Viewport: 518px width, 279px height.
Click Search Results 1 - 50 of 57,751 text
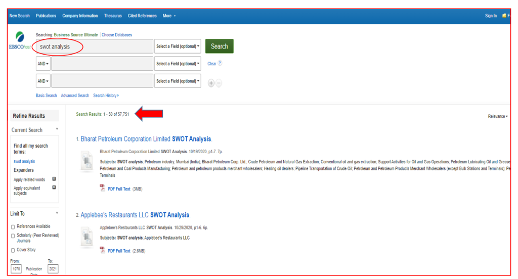(102, 114)
